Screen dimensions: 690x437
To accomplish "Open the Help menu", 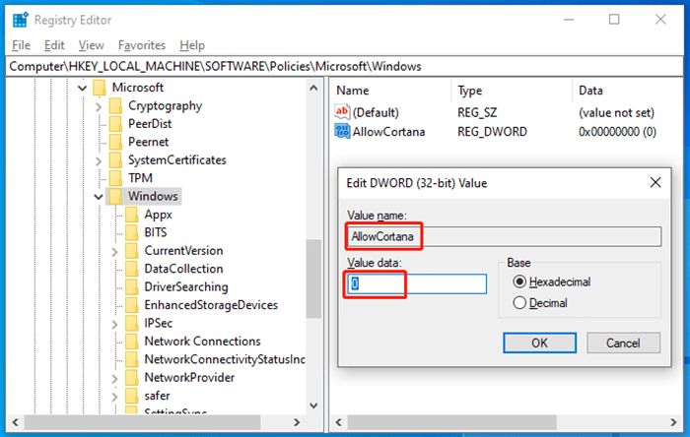I will 192,45.
